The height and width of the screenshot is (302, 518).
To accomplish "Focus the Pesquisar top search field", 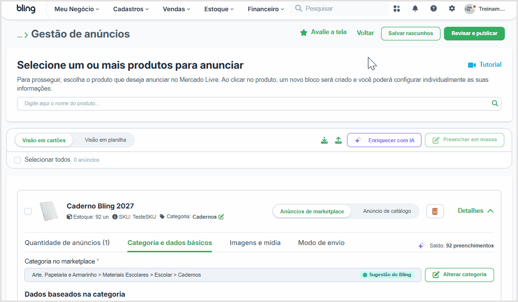I will click(x=339, y=9).
